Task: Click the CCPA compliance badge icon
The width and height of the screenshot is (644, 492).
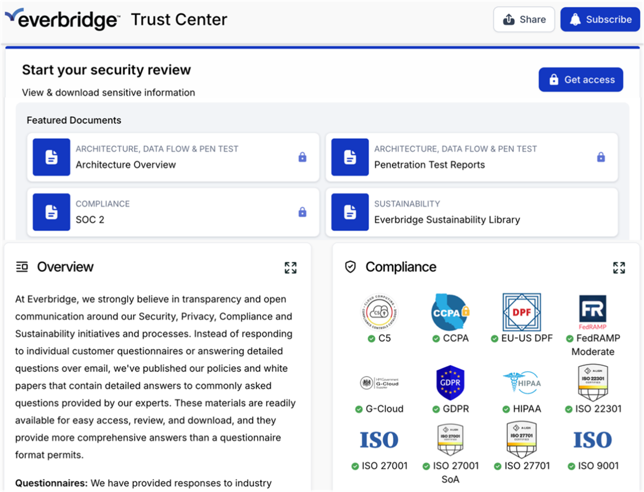Action: coord(450,312)
